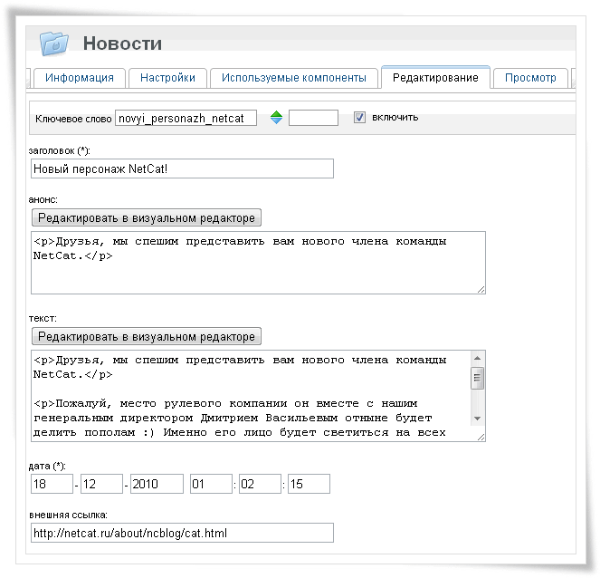Click the Ключевое слово keyword field

point(186,118)
